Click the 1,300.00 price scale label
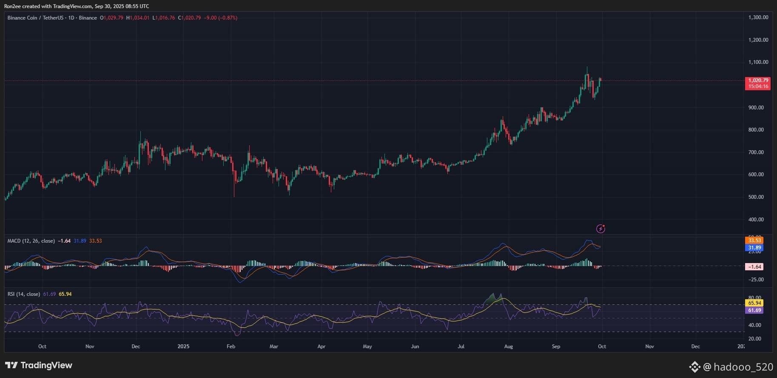The width and height of the screenshot is (777, 378). (758, 17)
